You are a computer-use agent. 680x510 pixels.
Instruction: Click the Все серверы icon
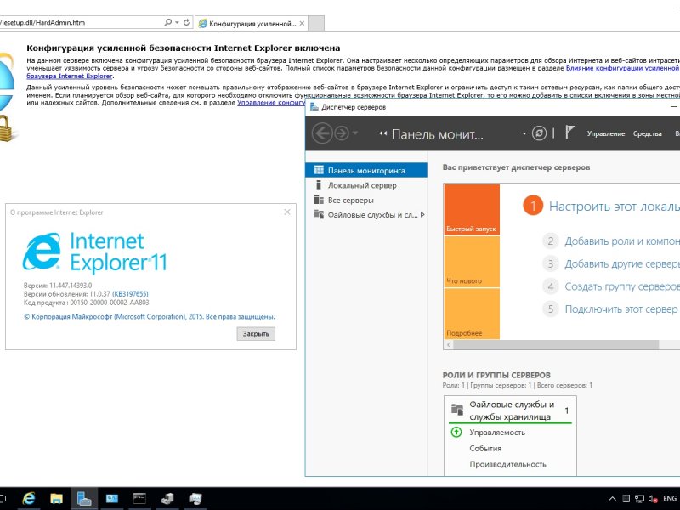tap(319, 200)
